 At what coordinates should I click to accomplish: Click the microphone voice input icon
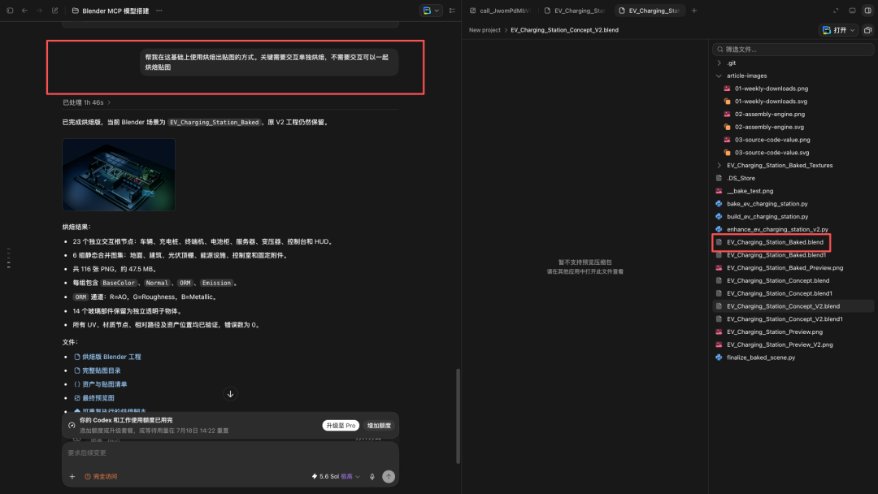(x=372, y=477)
